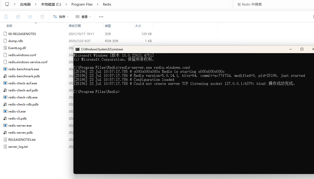This screenshot has width=314, height=179.
Task: Click the RDB 文件 type cell
Action: [112, 41]
